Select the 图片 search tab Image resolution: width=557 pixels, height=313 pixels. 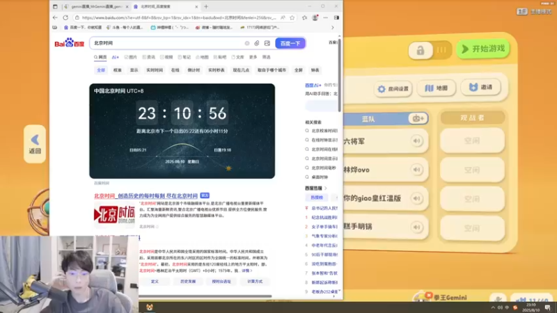click(131, 57)
